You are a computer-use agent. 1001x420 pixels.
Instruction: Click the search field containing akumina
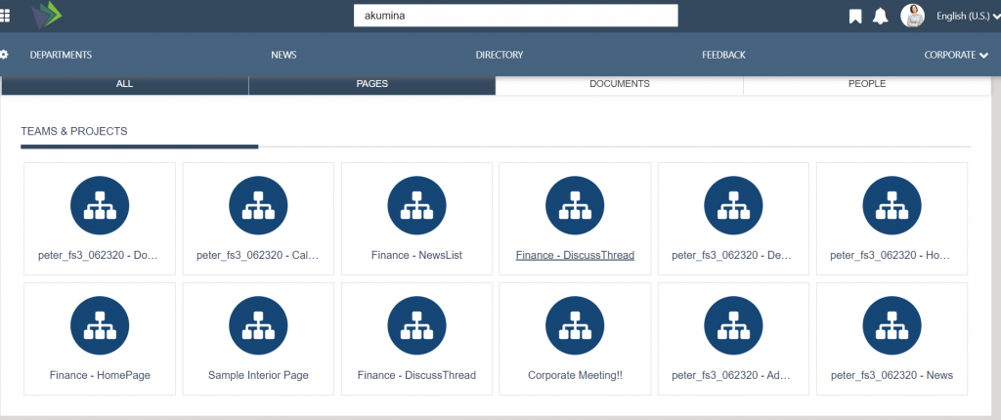(x=515, y=16)
